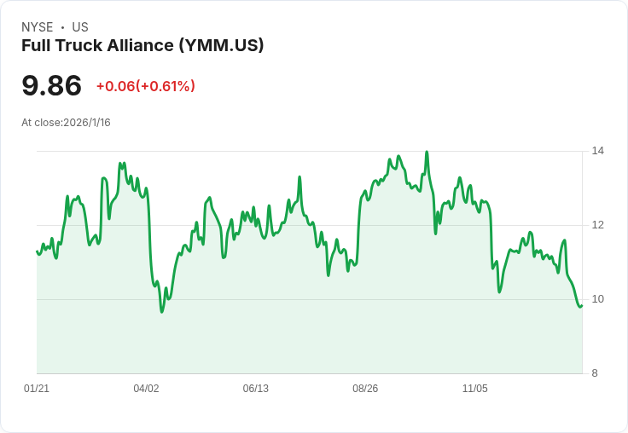Click the starting point of the price line
The width and height of the screenshot is (628, 433).
[x=38, y=251]
